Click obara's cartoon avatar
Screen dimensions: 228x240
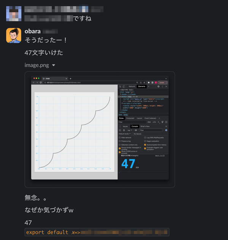coord(14,35)
